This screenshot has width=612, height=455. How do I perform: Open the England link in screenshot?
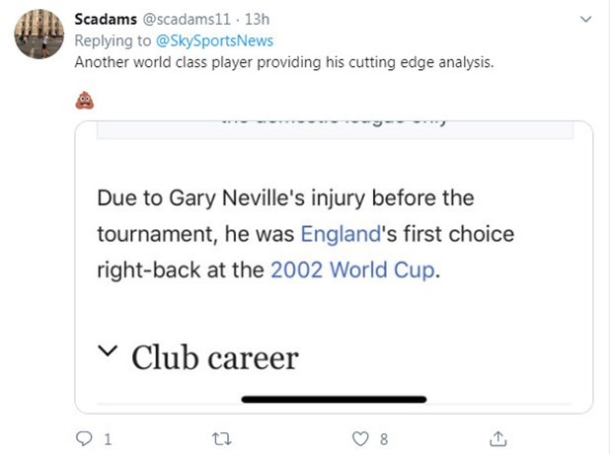[341, 235]
